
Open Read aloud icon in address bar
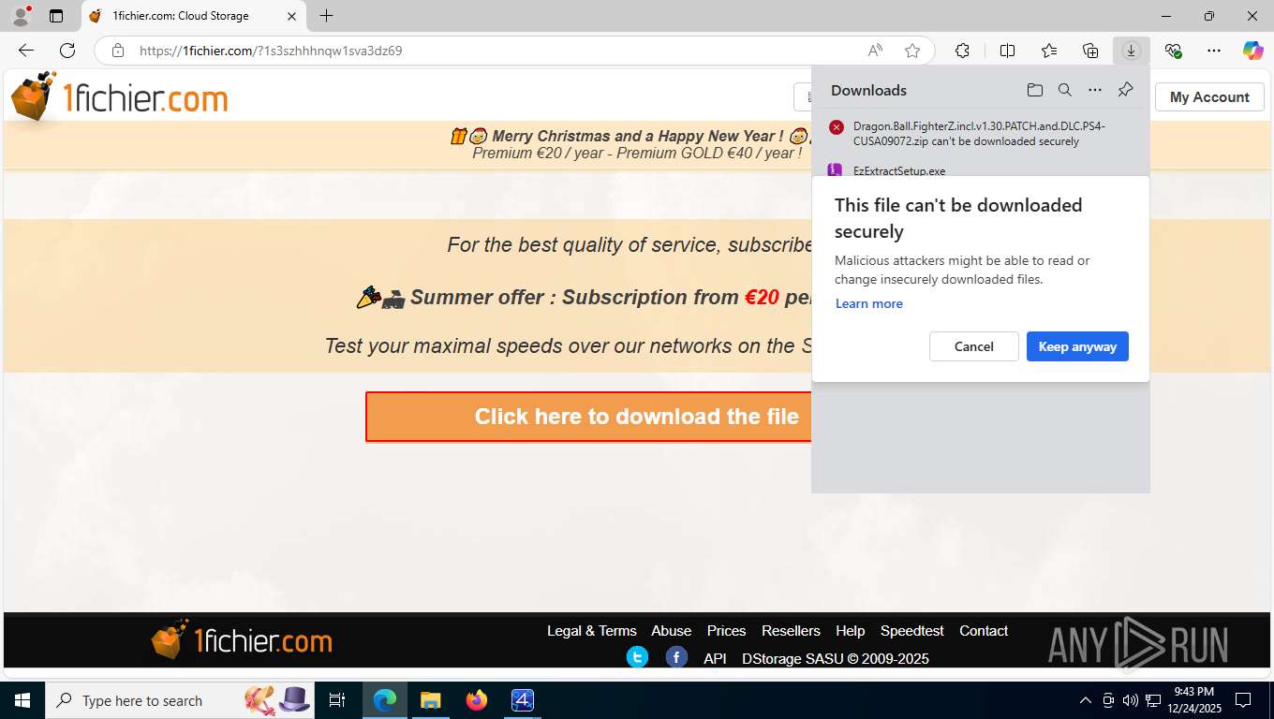(875, 51)
